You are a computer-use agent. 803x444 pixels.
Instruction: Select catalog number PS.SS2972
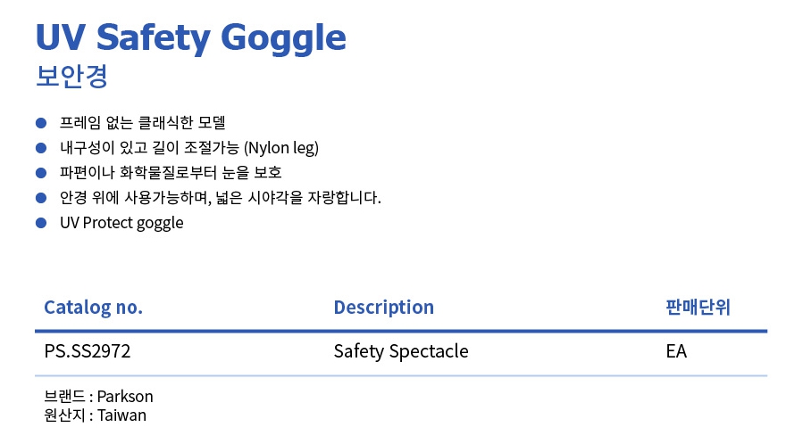click(88, 351)
